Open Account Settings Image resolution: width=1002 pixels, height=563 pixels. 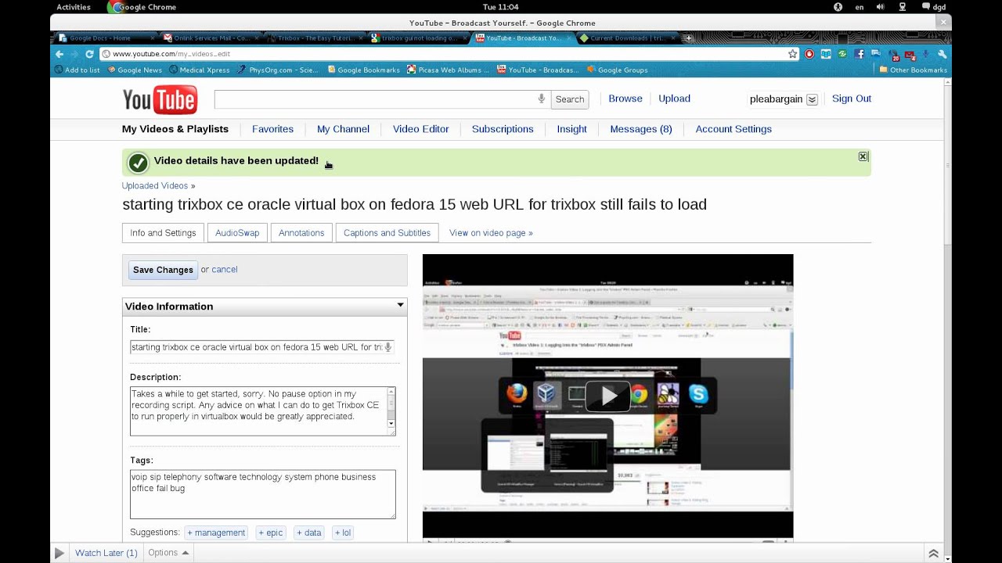(x=733, y=129)
